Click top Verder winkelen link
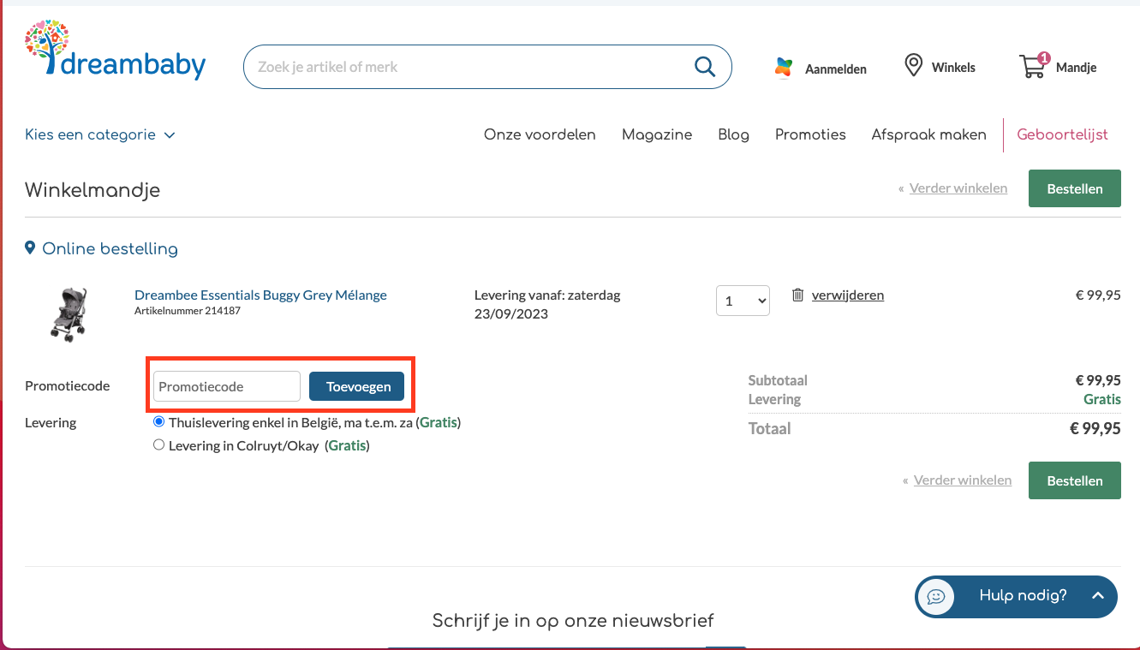 tap(958, 188)
